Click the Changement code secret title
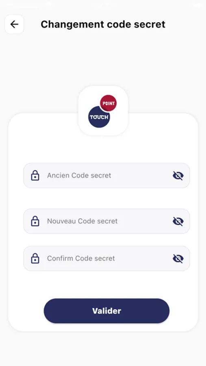The image size is (206, 366). 103,24
